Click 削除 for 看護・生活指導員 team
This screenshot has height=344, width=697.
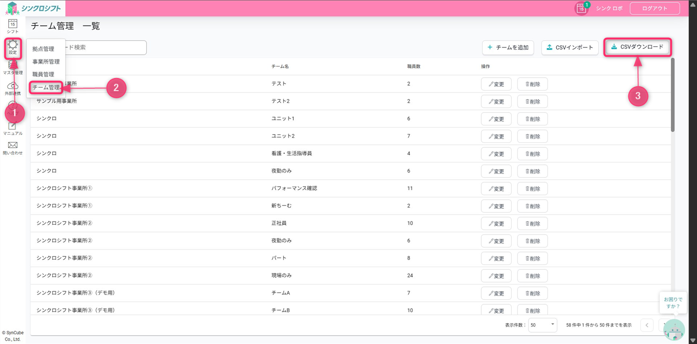[532, 154]
